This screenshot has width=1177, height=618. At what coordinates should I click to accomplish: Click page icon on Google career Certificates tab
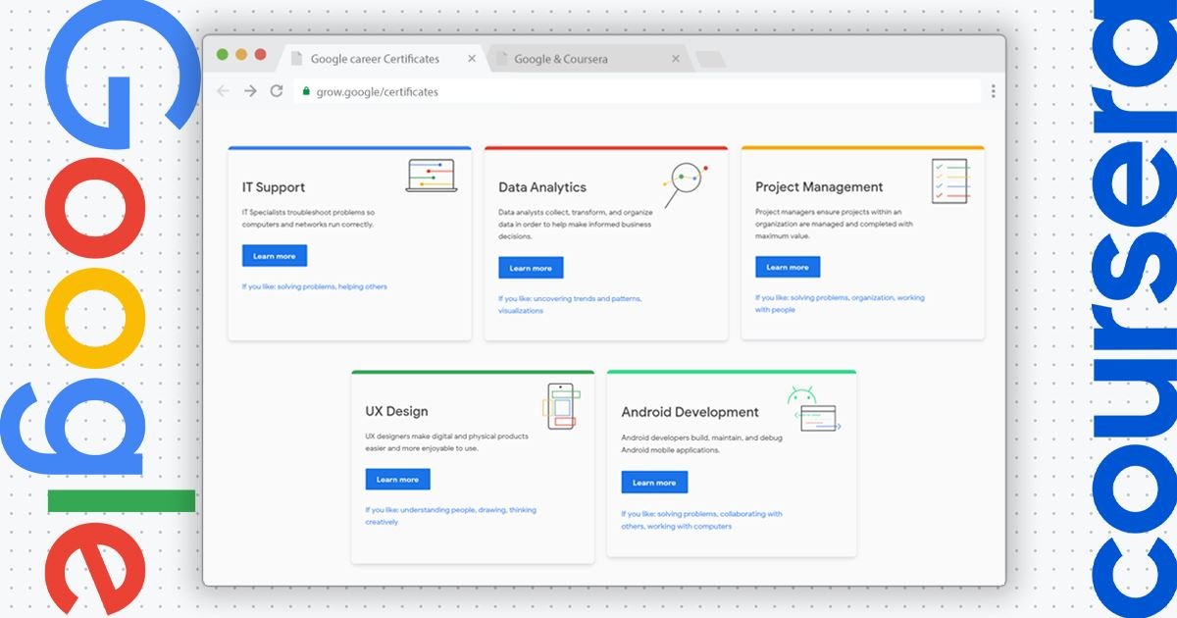coord(296,59)
